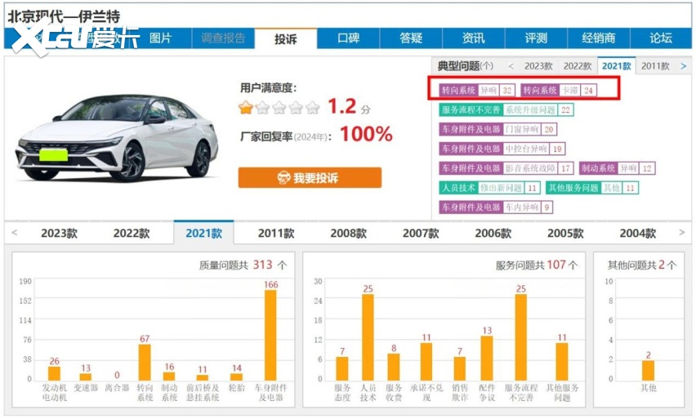Click the 影音系统故障 17 tag

tap(506, 168)
